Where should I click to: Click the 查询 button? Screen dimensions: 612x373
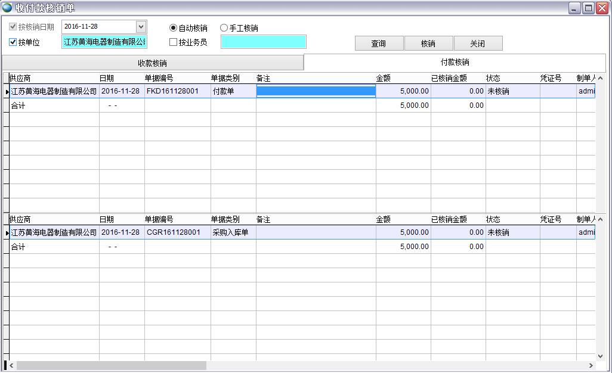pyautogui.click(x=380, y=43)
